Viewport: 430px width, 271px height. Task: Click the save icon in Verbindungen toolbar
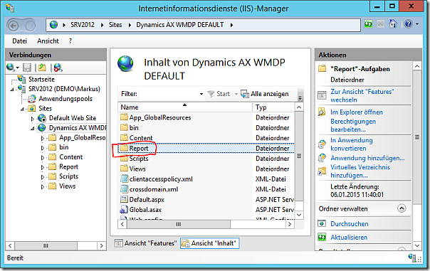pyautogui.click(x=27, y=68)
